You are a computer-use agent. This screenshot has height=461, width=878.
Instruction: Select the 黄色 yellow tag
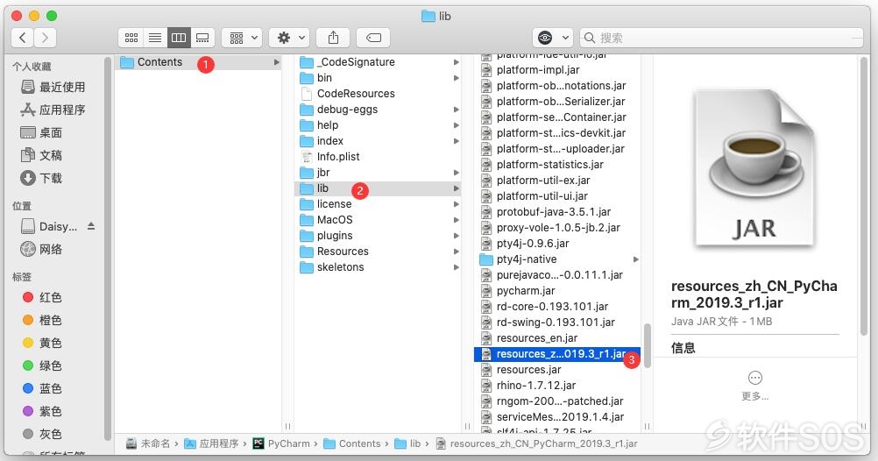(x=43, y=343)
